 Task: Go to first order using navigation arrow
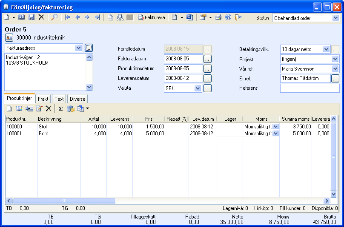pos(67,17)
